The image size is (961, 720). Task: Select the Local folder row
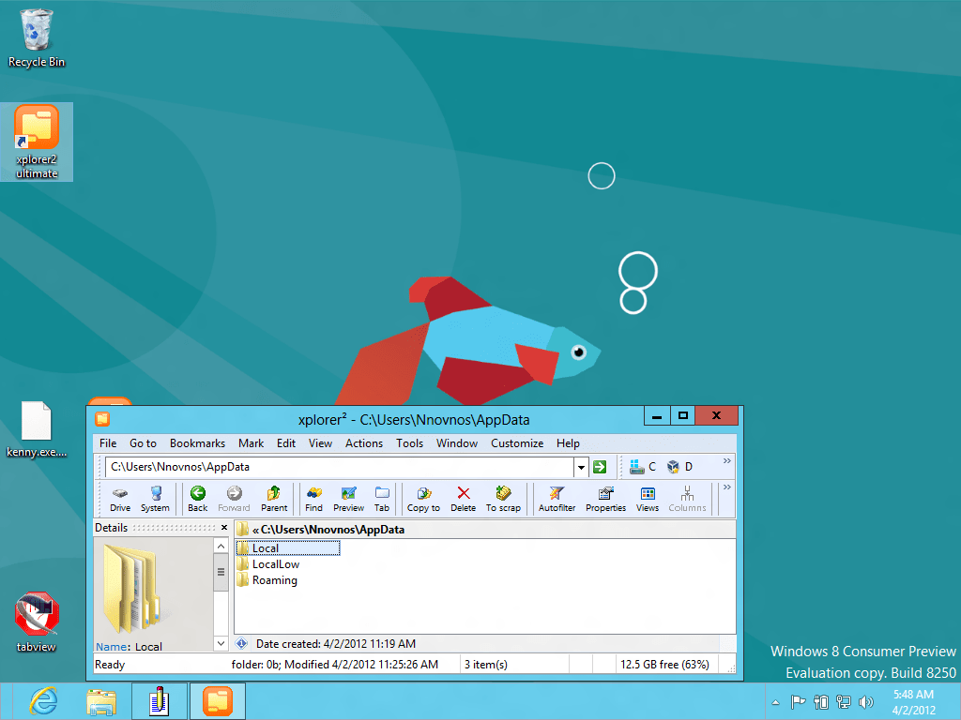288,547
